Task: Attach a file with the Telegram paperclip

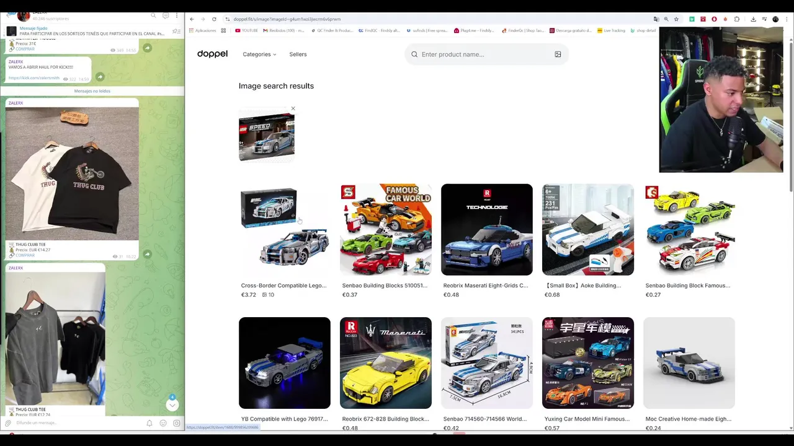Action: coord(8,423)
